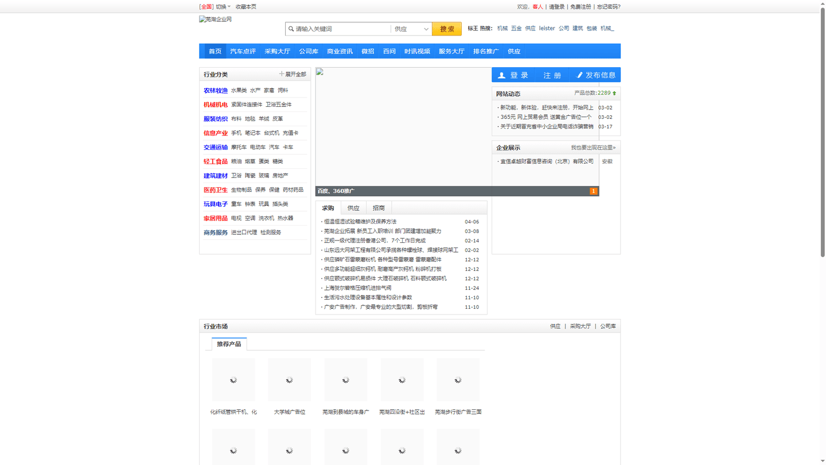Open 公司库 in the navigation bar

pos(309,51)
